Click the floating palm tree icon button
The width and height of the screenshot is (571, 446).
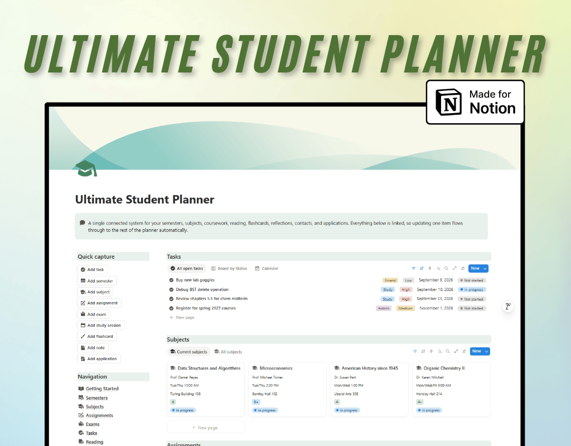[507, 306]
